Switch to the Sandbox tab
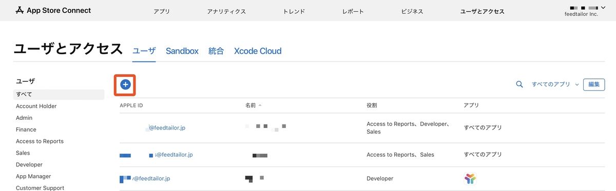This screenshot has height=191, width=616. point(182,51)
